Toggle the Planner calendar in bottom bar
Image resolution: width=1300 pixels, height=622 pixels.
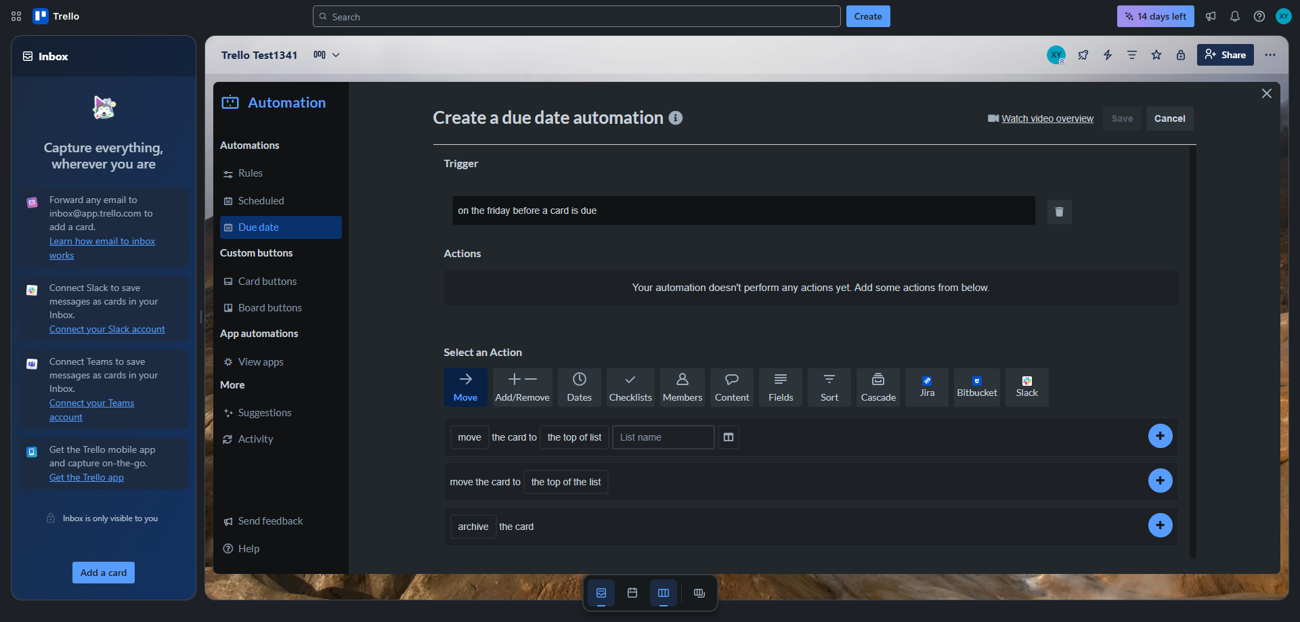click(632, 593)
